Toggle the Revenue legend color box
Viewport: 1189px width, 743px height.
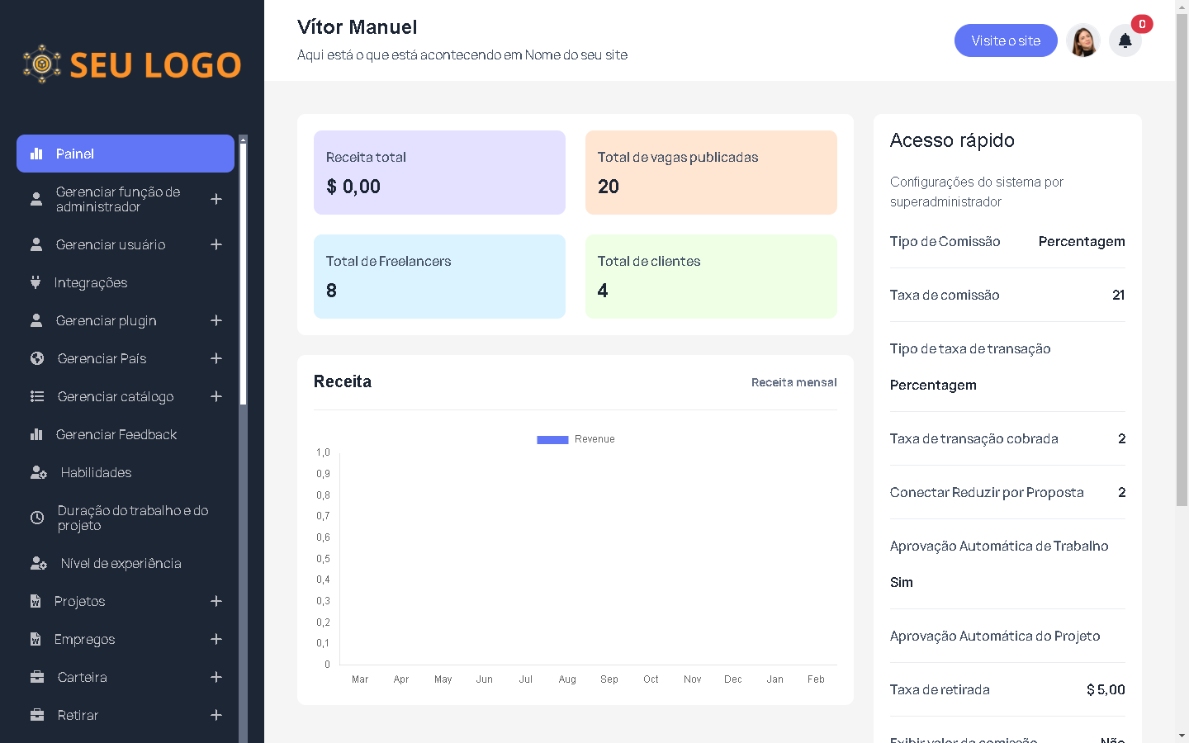(x=552, y=439)
